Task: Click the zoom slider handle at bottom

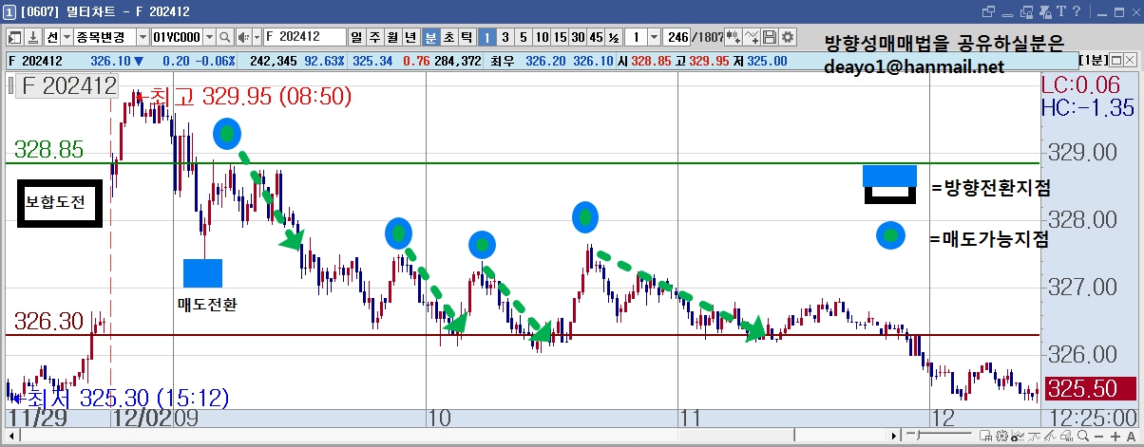Action: point(917,436)
